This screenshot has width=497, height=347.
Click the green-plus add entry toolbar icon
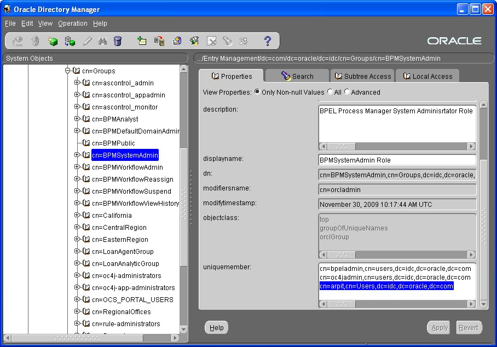142,41
